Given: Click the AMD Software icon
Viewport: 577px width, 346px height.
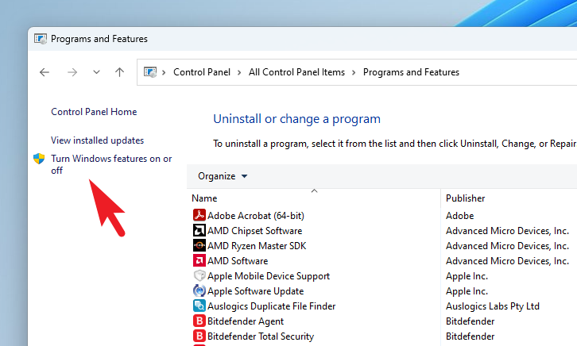Looking at the screenshot, I should 199,260.
